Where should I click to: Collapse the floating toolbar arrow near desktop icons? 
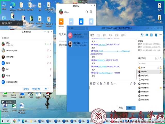click(15, 102)
